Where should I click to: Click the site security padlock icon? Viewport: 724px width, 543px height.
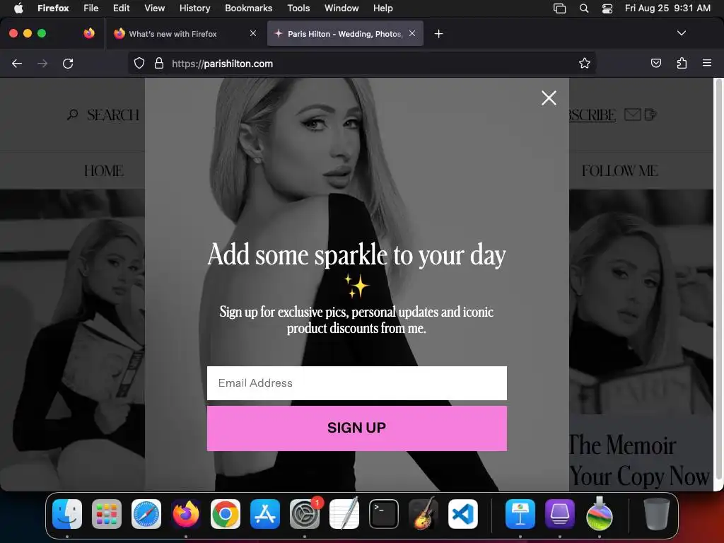tap(159, 63)
